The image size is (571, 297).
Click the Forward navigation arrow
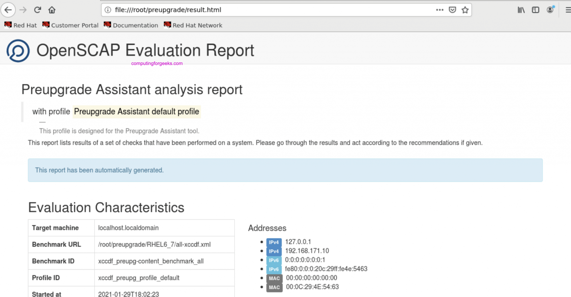[23, 10]
